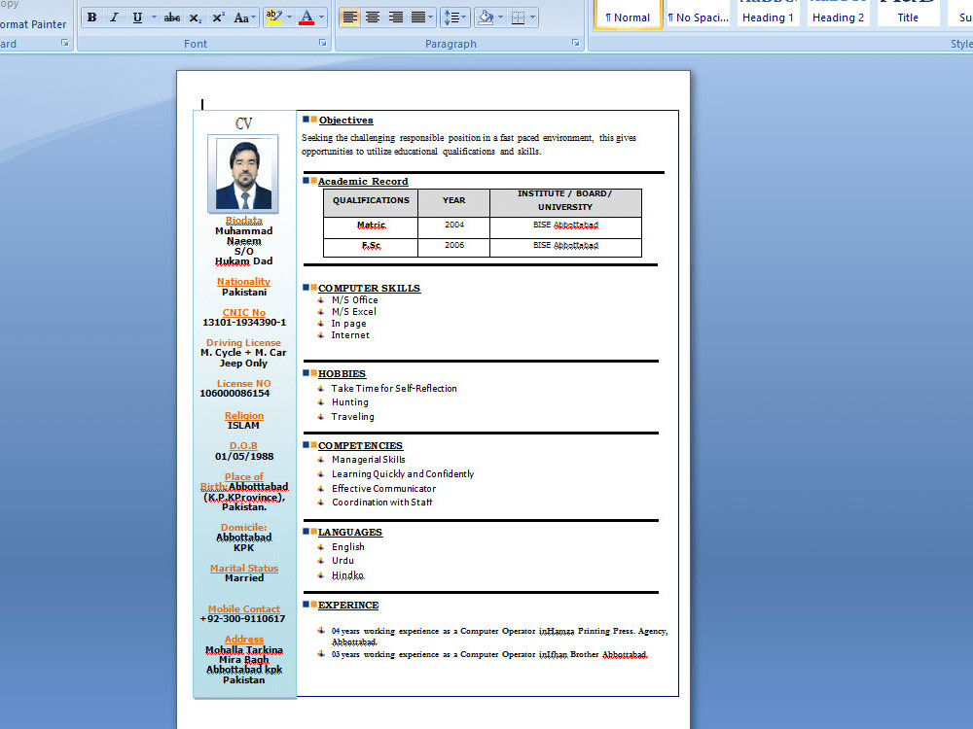The image size is (973, 729).
Task: Apply the Title style
Action: pyautogui.click(x=908, y=13)
